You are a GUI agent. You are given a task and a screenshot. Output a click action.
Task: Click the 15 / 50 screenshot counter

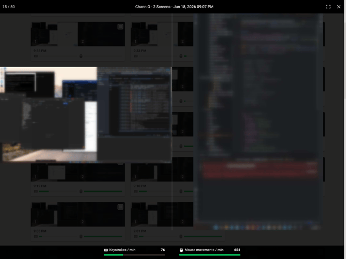point(9,7)
